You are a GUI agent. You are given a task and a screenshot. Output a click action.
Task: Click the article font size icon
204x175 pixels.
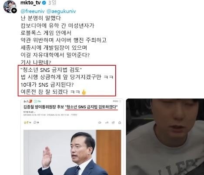(107, 123)
